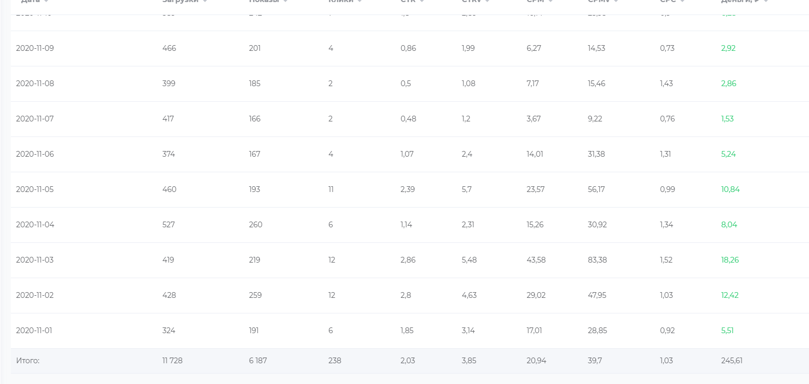This screenshot has height=384, width=809.
Task: Sort by CPM using its header arrow
Action: (x=551, y=2)
